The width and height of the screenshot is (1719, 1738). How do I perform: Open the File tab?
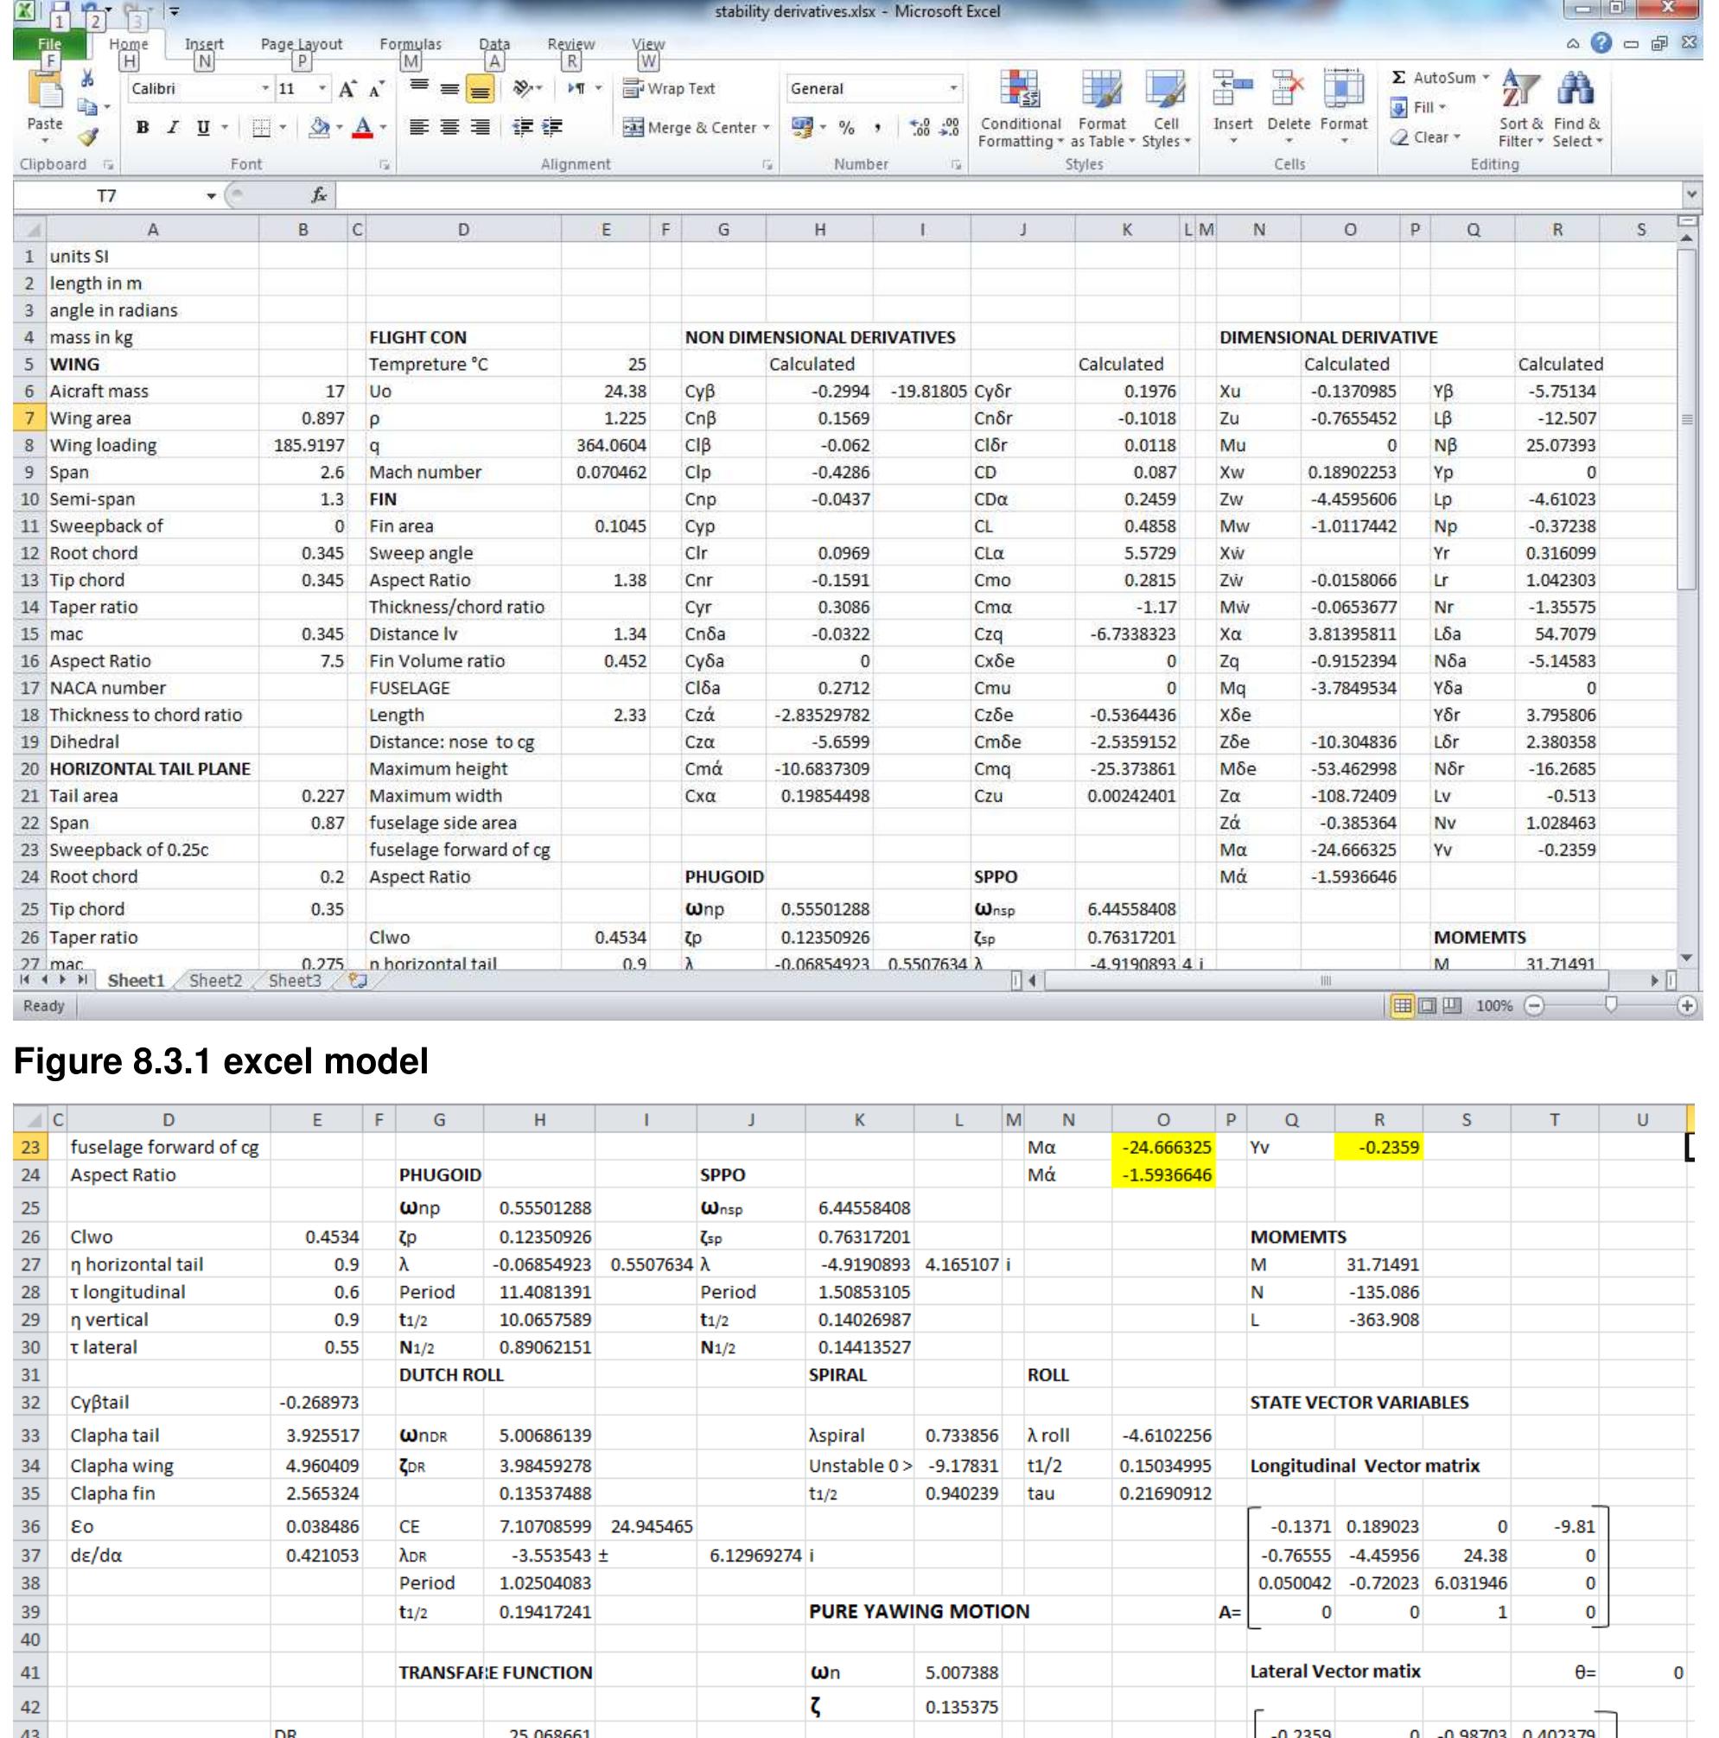click(49, 44)
